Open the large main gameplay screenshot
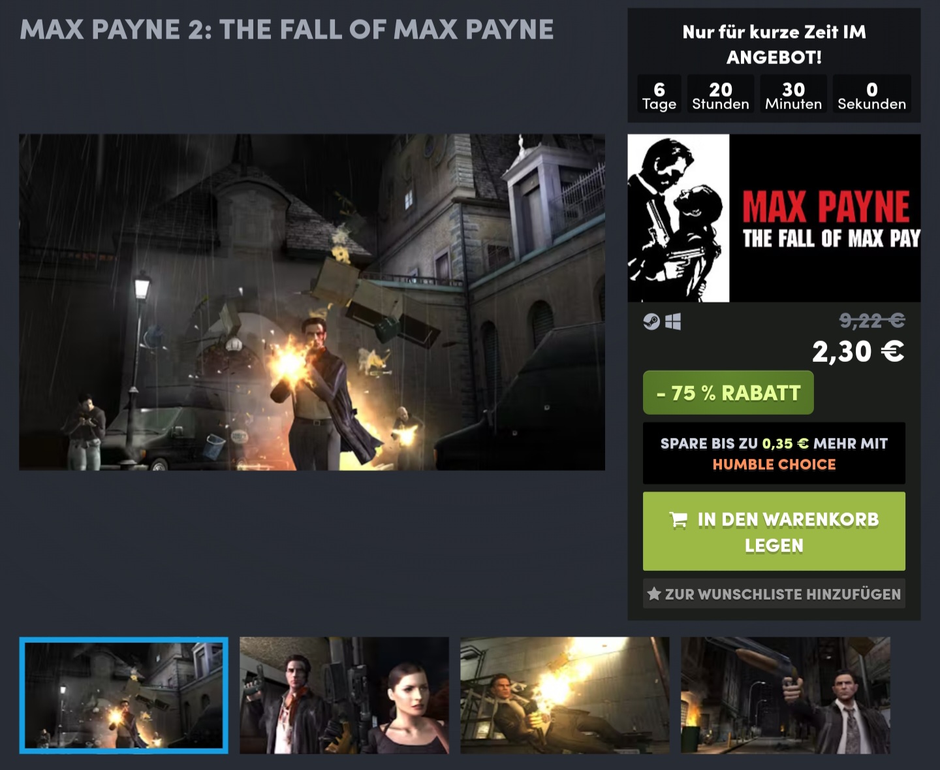The height and width of the screenshot is (770, 940). (x=312, y=302)
